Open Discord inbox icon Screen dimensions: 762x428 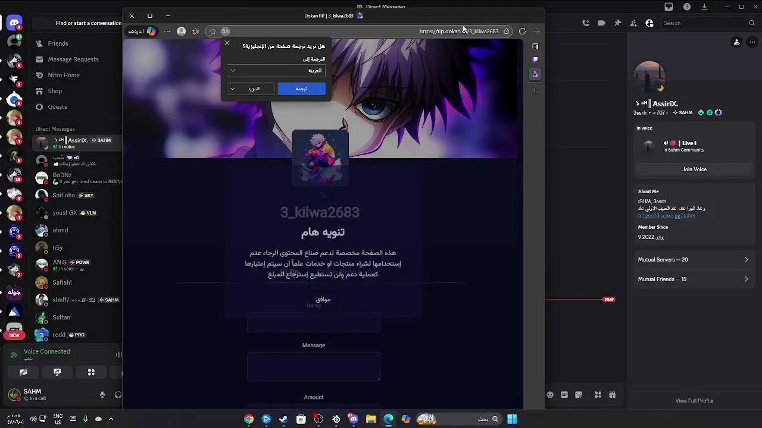[669, 7]
